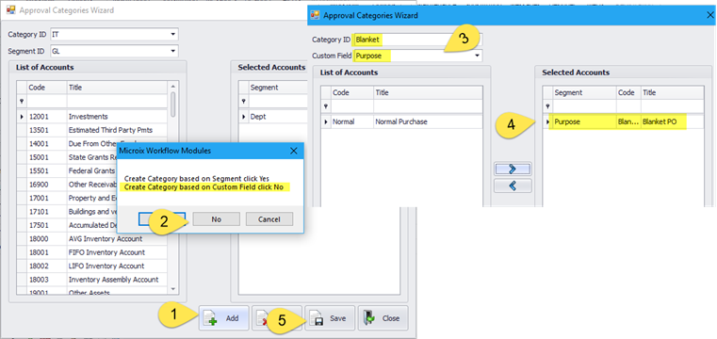Select the 18002 LIFO Inventory Account row
Image resolution: width=717 pixels, height=339 pixels.
coord(92,266)
